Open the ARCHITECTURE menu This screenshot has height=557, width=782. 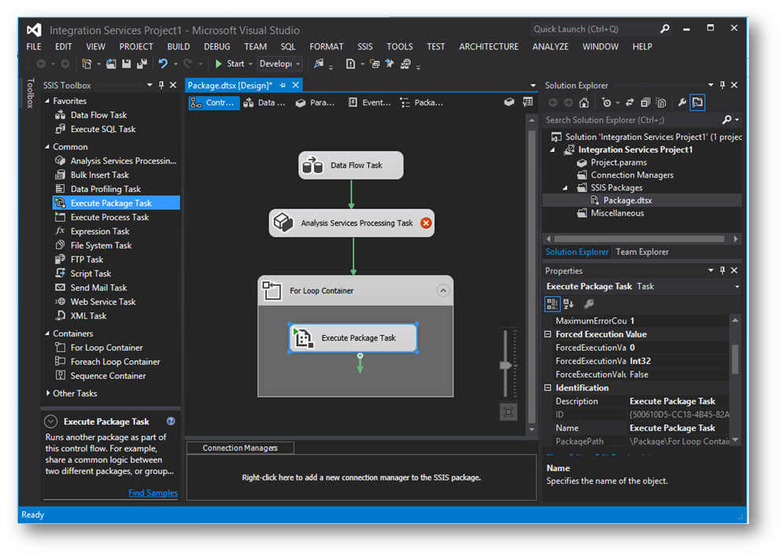(x=489, y=46)
